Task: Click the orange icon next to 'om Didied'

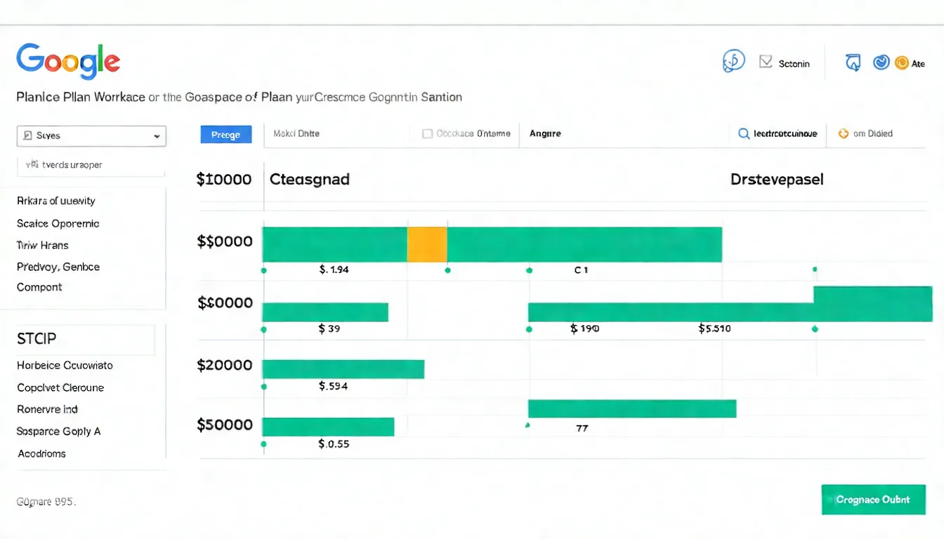Action: (843, 133)
